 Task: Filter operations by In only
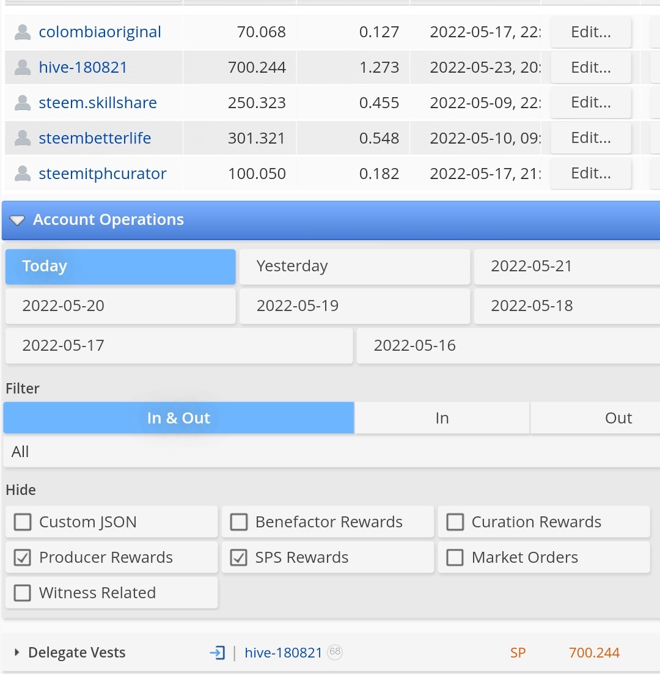tap(442, 418)
